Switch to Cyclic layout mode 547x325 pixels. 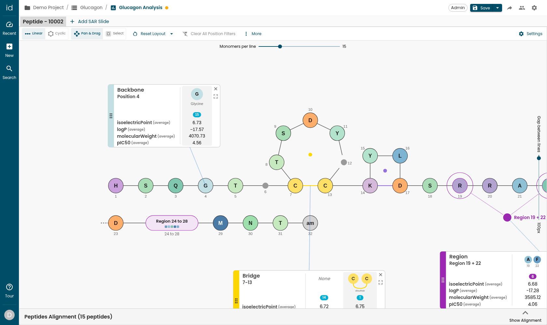(57, 33)
